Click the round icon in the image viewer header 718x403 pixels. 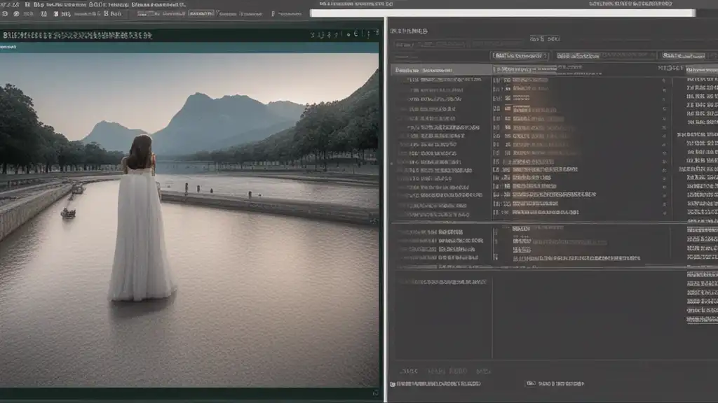click(356, 34)
